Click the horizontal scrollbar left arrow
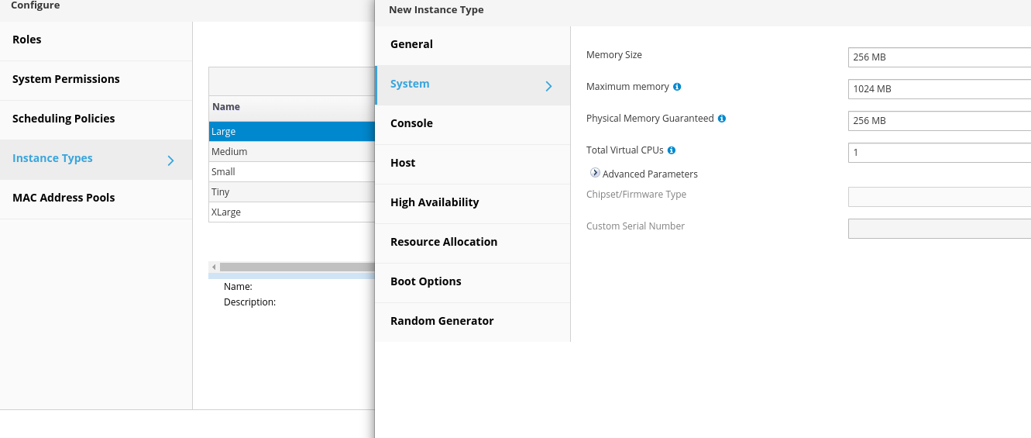 point(214,267)
